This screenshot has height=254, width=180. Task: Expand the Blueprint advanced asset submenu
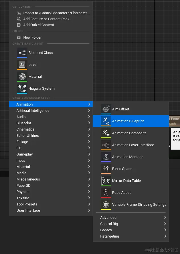[x=51, y=123]
